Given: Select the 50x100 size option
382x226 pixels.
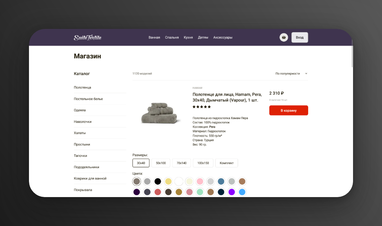Looking at the screenshot, I should click(161, 163).
